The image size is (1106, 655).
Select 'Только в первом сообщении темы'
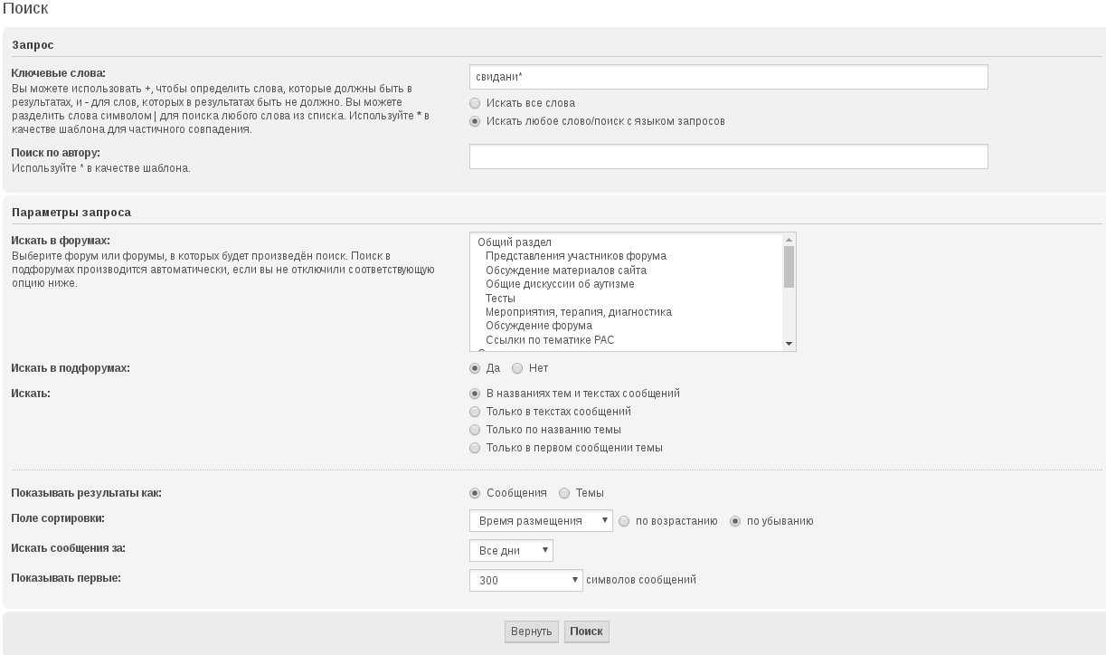[x=475, y=448]
